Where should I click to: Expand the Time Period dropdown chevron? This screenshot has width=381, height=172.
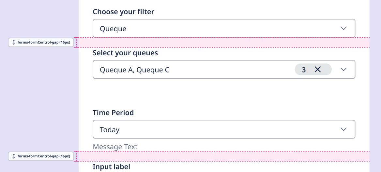tap(343, 129)
